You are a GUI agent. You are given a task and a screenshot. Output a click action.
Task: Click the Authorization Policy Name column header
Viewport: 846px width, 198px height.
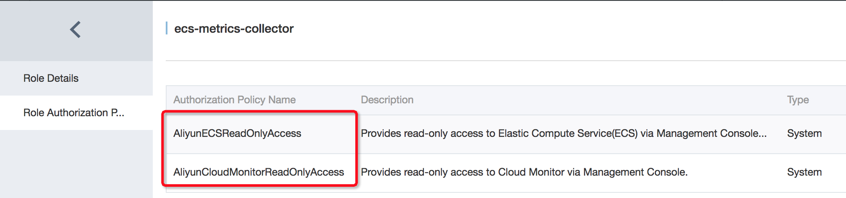234,100
